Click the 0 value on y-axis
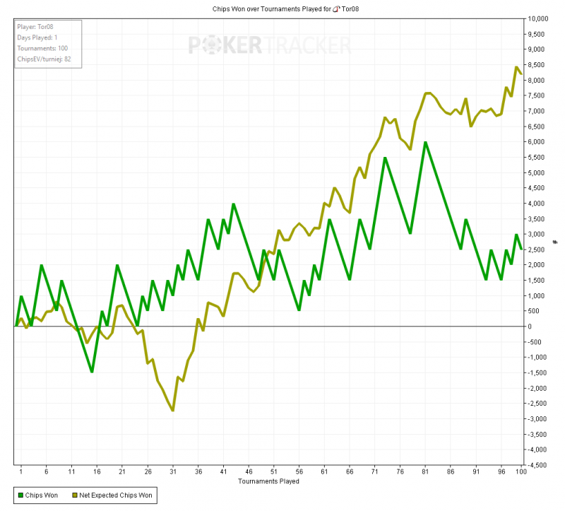 click(529, 327)
